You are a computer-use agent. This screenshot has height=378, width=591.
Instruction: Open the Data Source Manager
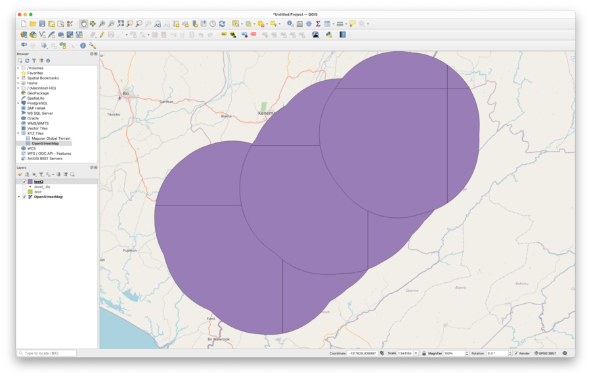point(69,23)
